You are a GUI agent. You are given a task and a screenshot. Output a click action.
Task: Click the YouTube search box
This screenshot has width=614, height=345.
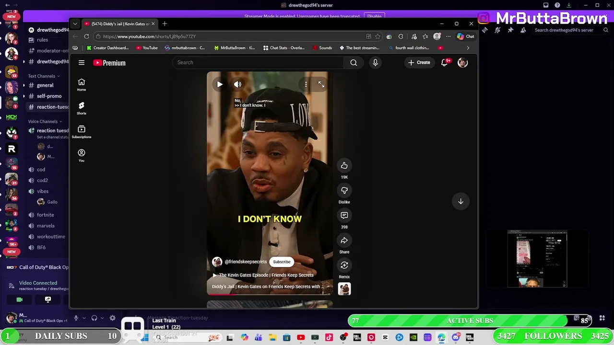[x=258, y=62]
